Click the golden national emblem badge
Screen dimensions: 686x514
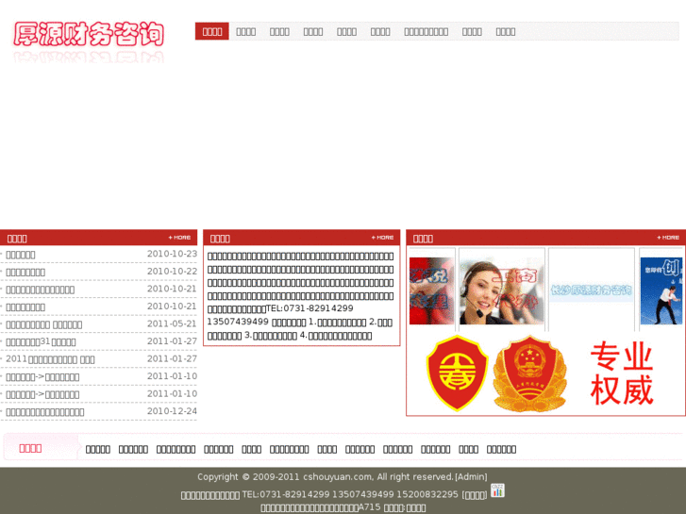[x=529, y=373]
